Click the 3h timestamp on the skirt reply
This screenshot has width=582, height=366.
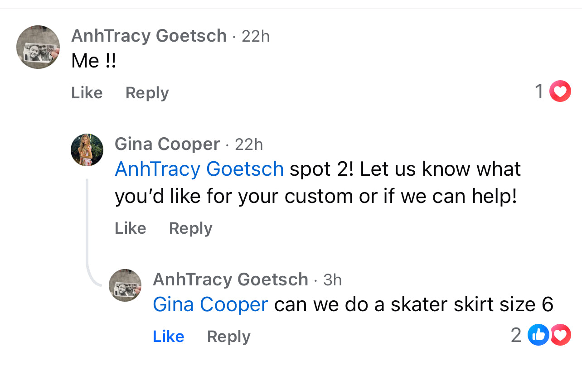point(332,280)
